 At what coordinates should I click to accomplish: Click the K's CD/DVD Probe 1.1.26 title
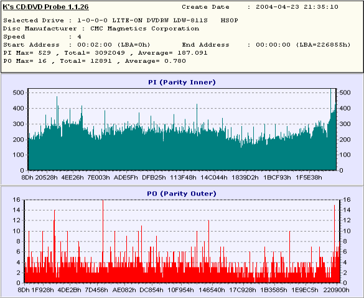coord(45,7)
